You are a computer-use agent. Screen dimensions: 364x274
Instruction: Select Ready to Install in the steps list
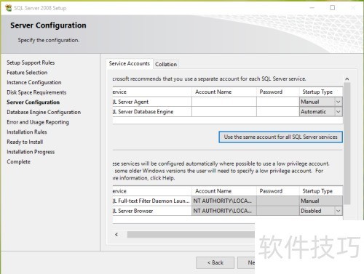[25, 142]
